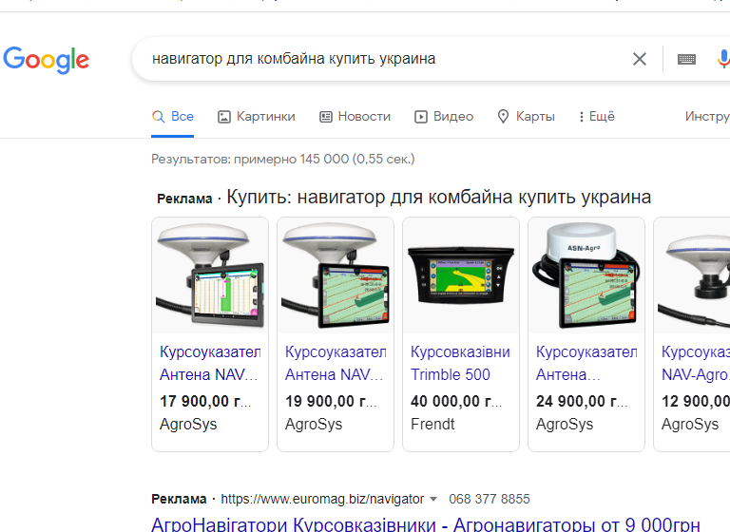The image size is (730, 532).
Task: Open the Курсоуказатель NAV-Agro link priced 12 900,00
Action: [696, 363]
